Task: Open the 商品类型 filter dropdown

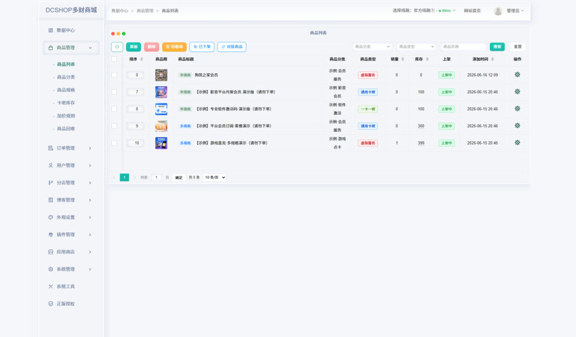Action: pos(416,47)
